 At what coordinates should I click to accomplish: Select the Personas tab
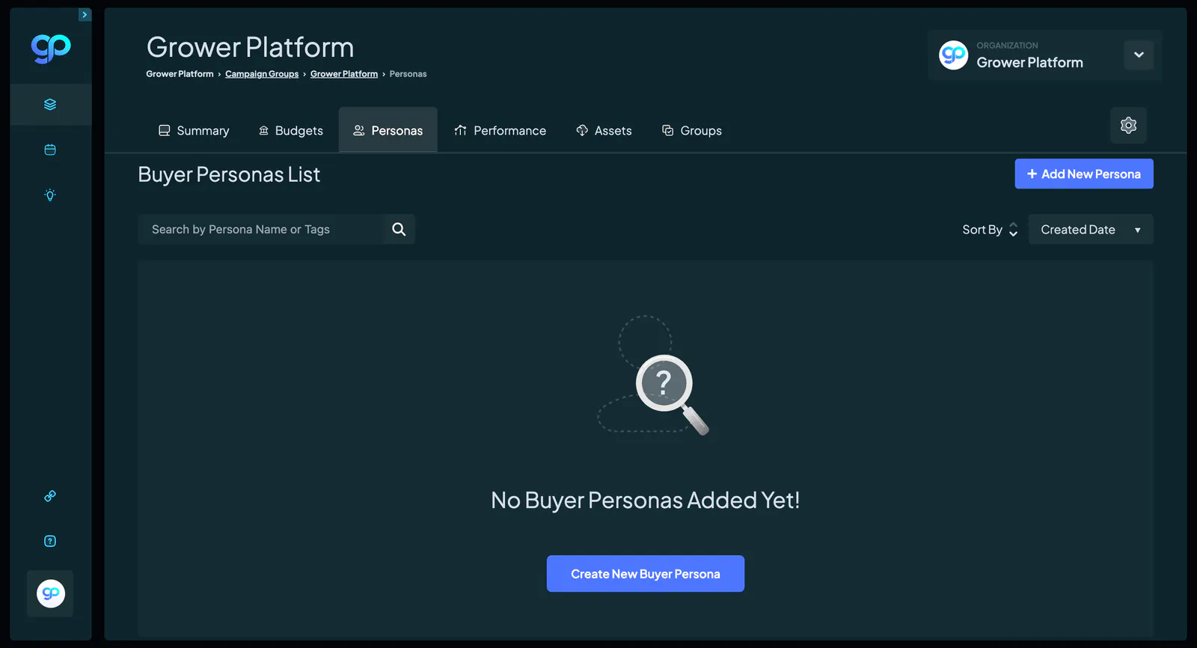pos(388,130)
